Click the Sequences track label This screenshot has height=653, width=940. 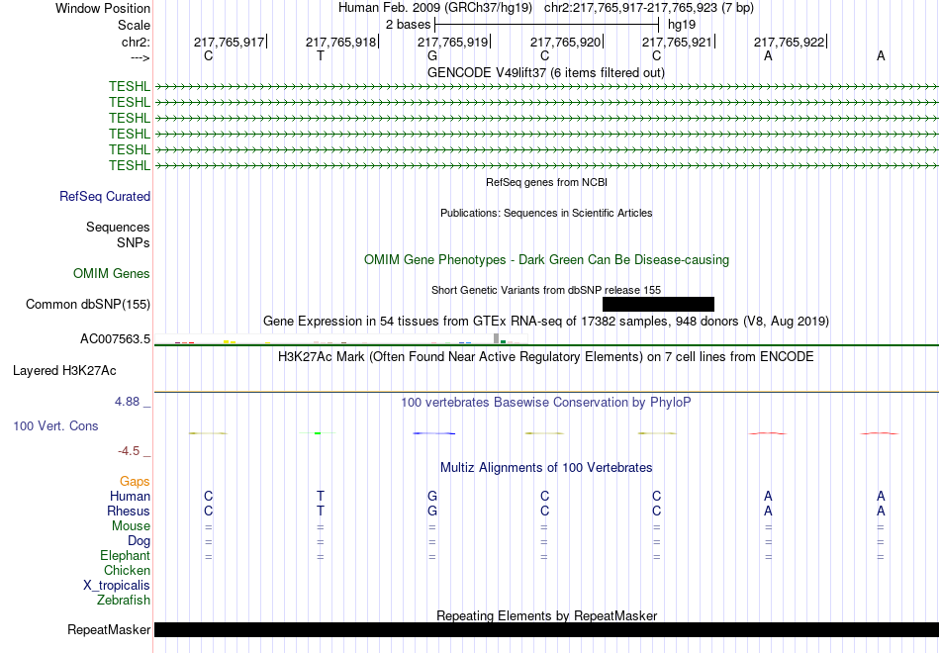tap(118, 227)
